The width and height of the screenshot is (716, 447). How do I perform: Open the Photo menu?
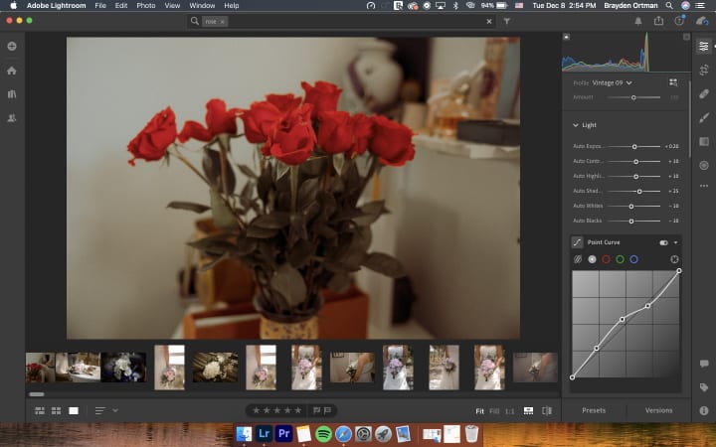pyautogui.click(x=145, y=6)
